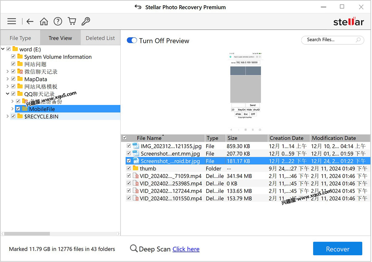372x262 pixels.
Task: Click the Deep Scan 'Click here' link
Action: pos(186,249)
